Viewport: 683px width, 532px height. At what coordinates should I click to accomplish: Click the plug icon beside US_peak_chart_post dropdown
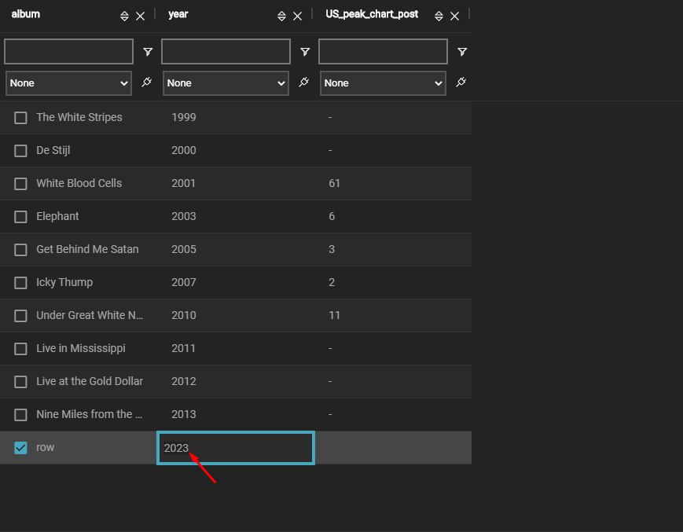pyautogui.click(x=461, y=83)
